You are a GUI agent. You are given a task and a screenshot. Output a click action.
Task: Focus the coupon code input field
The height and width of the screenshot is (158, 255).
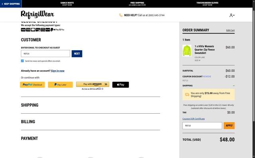(202, 126)
